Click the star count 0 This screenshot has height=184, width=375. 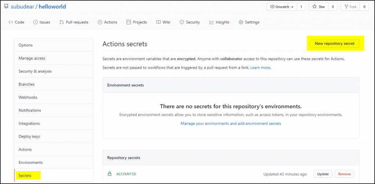[x=333, y=7]
